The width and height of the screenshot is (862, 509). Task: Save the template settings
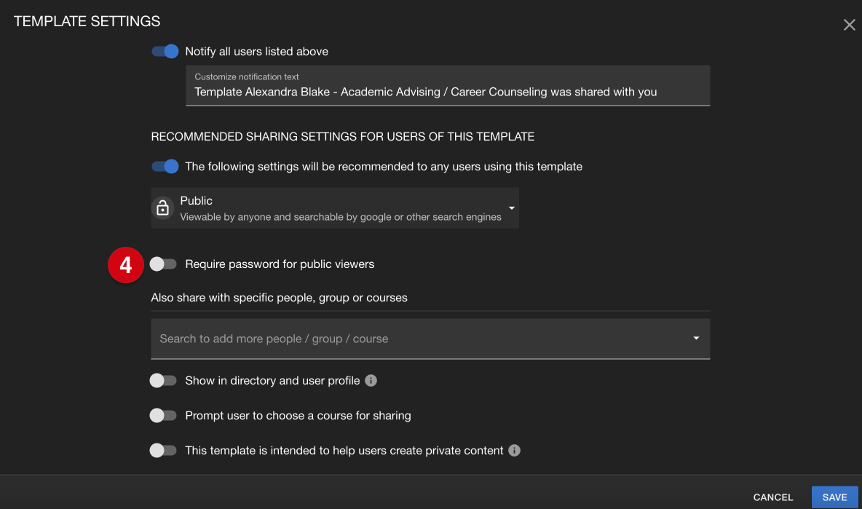(x=834, y=497)
